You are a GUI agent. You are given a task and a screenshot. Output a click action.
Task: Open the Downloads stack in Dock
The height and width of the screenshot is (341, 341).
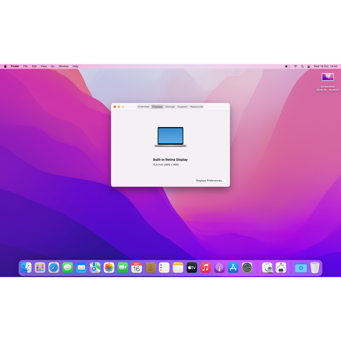click(x=301, y=268)
